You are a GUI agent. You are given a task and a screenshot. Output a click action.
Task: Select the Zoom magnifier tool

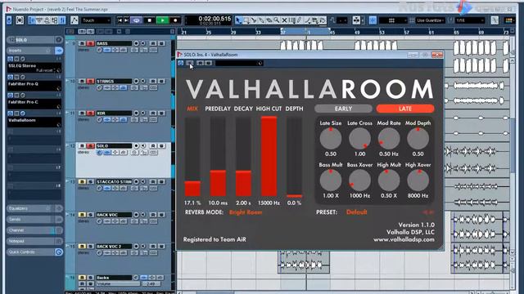click(277, 20)
